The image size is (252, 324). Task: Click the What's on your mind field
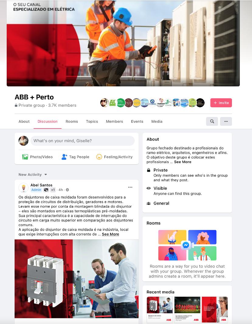82,141
